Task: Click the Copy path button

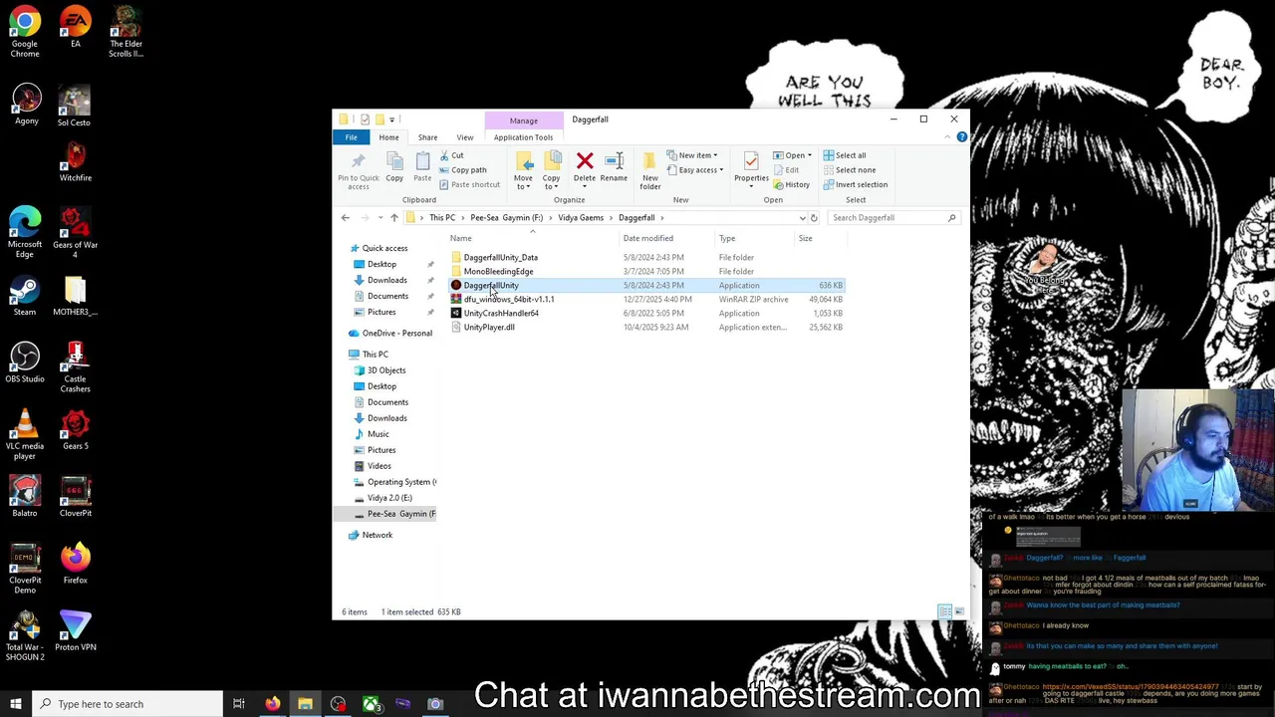Action: pos(462,170)
